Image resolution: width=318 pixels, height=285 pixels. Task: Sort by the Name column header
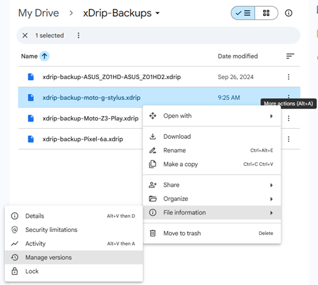click(x=29, y=56)
